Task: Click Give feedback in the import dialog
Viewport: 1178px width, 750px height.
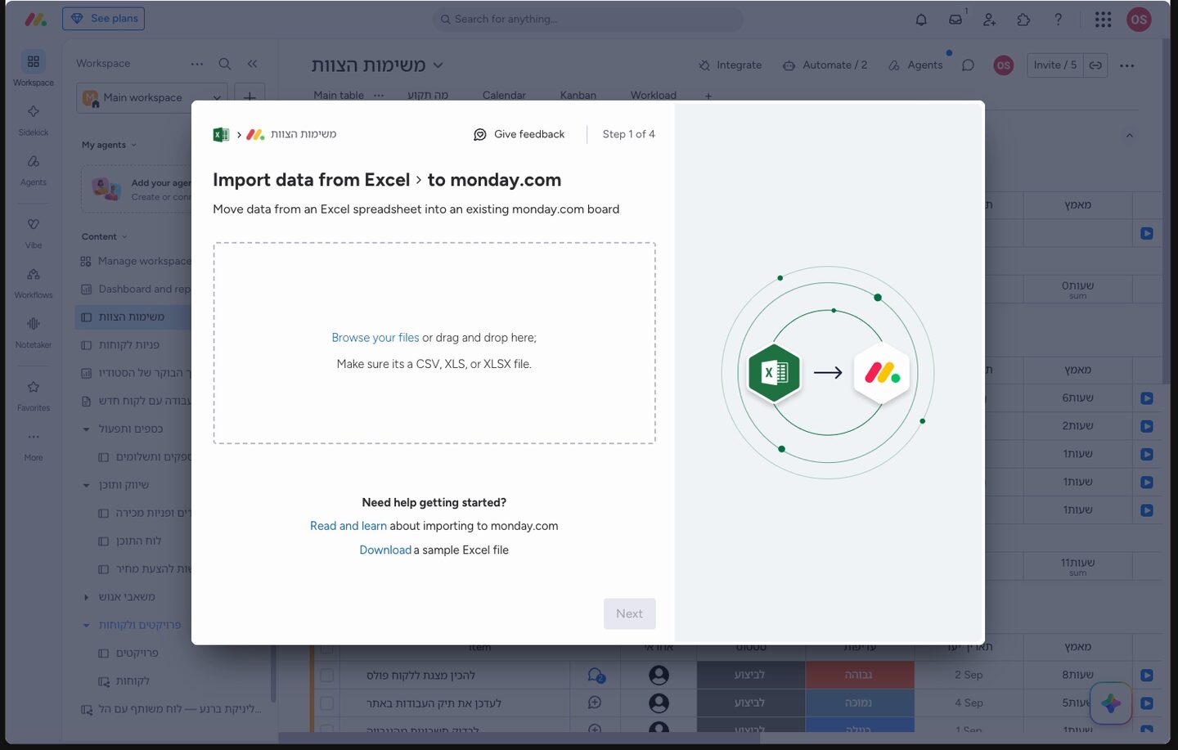Action: [519, 134]
